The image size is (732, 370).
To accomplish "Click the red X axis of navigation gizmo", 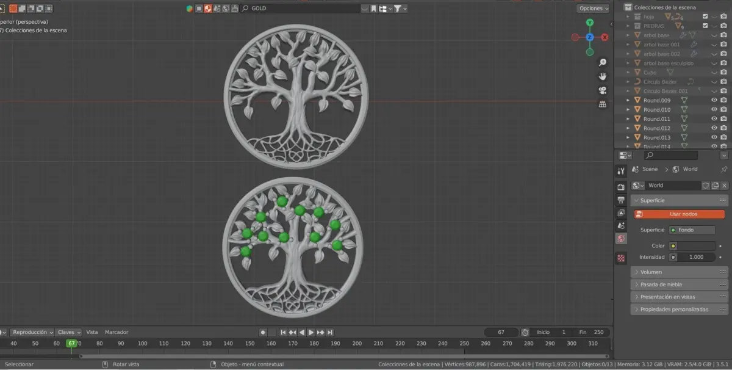I will (605, 37).
